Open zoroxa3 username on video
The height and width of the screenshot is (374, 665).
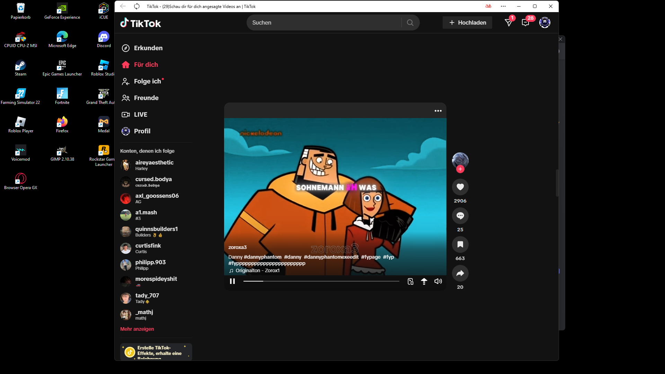[x=238, y=247]
